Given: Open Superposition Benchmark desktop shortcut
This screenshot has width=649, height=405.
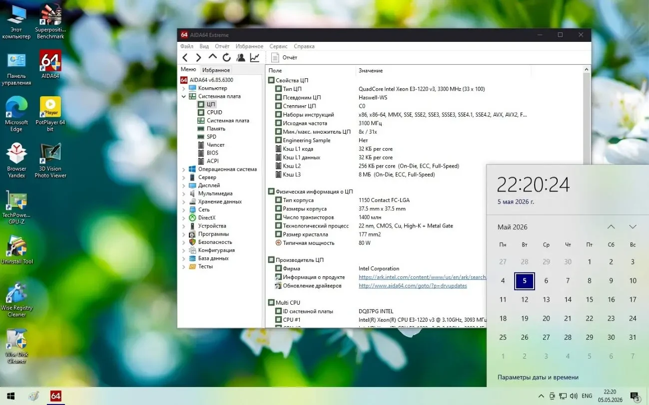Looking at the screenshot, I should pyautogui.click(x=50, y=22).
